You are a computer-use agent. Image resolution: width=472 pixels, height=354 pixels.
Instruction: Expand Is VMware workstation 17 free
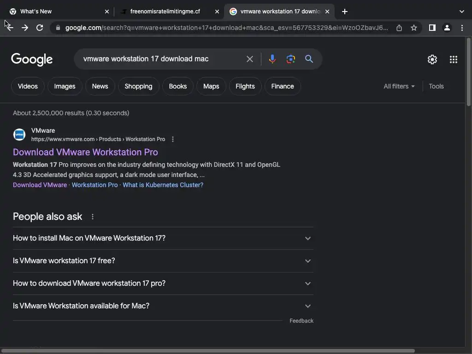click(x=163, y=261)
